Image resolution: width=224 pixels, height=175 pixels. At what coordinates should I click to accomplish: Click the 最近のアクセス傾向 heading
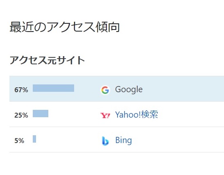[65, 27]
